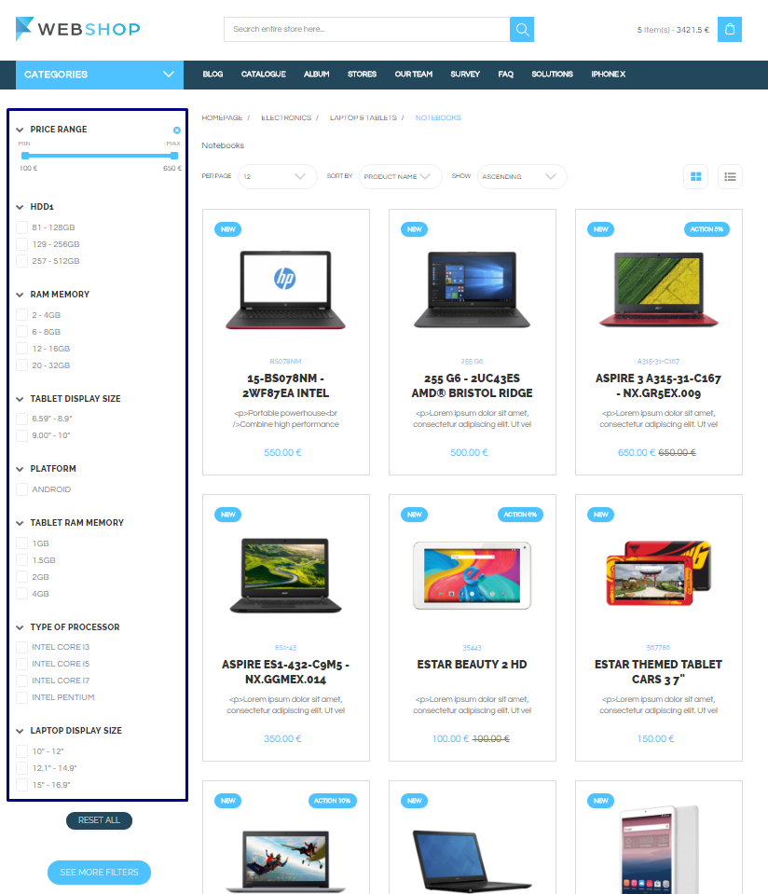Open the iPhone X menu item
Viewport: 768px width, 894px height.
(609, 75)
